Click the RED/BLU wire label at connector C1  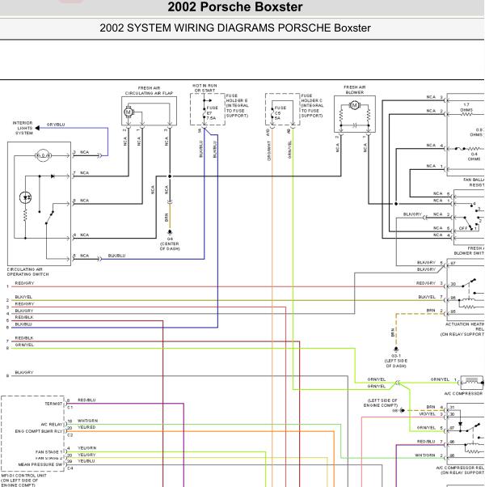click(86, 400)
